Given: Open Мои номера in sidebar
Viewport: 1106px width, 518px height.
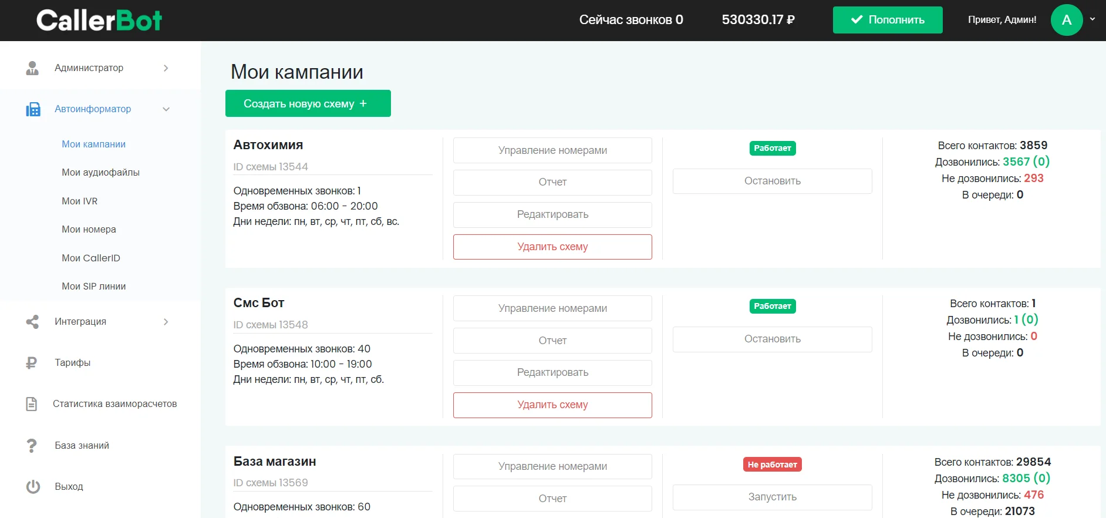Looking at the screenshot, I should pyautogui.click(x=89, y=229).
